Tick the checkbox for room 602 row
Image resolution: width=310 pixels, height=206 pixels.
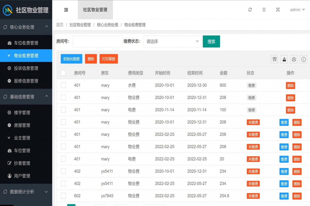click(x=63, y=196)
